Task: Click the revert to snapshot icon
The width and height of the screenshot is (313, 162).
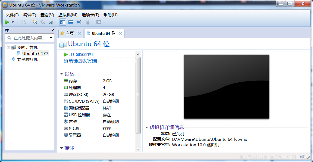Action: [43, 22]
